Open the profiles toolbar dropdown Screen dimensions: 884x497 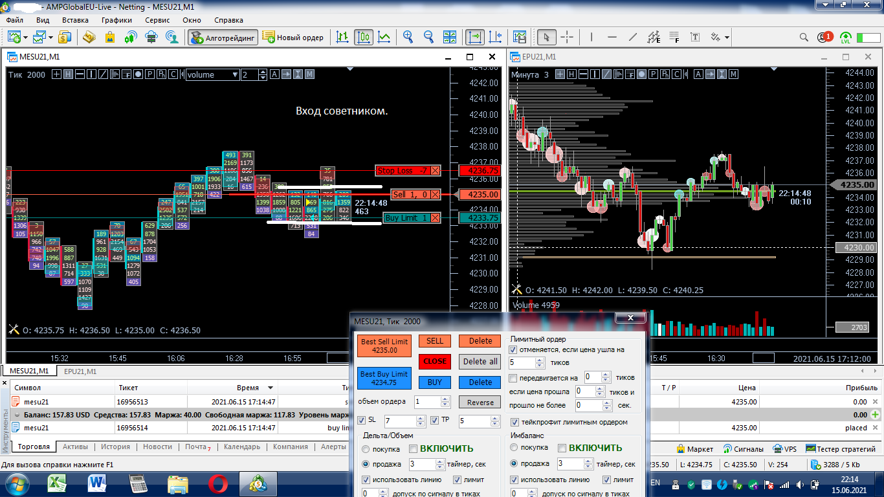coord(50,37)
